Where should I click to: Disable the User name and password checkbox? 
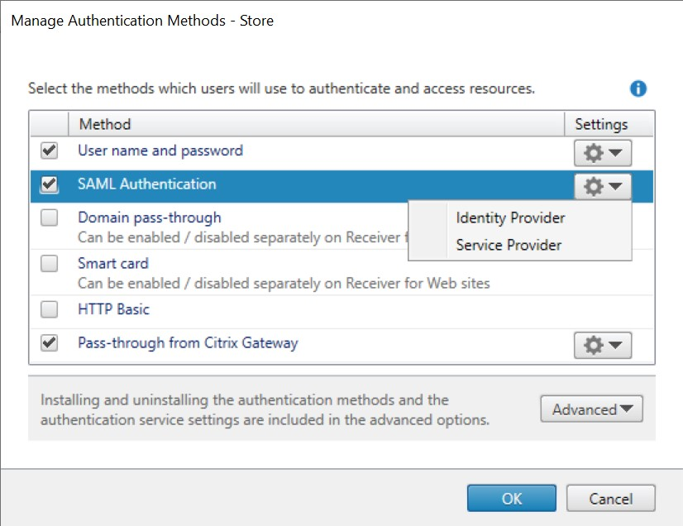pos(48,151)
